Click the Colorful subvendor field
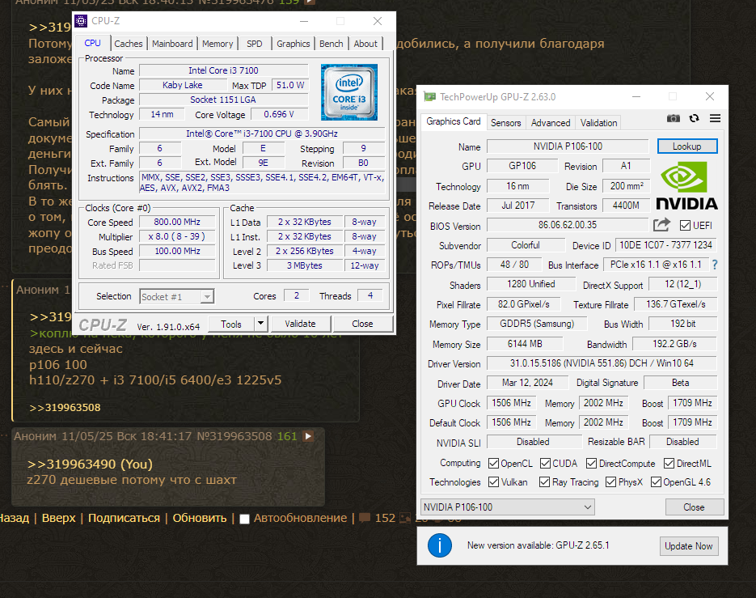 (x=526, y=245)
